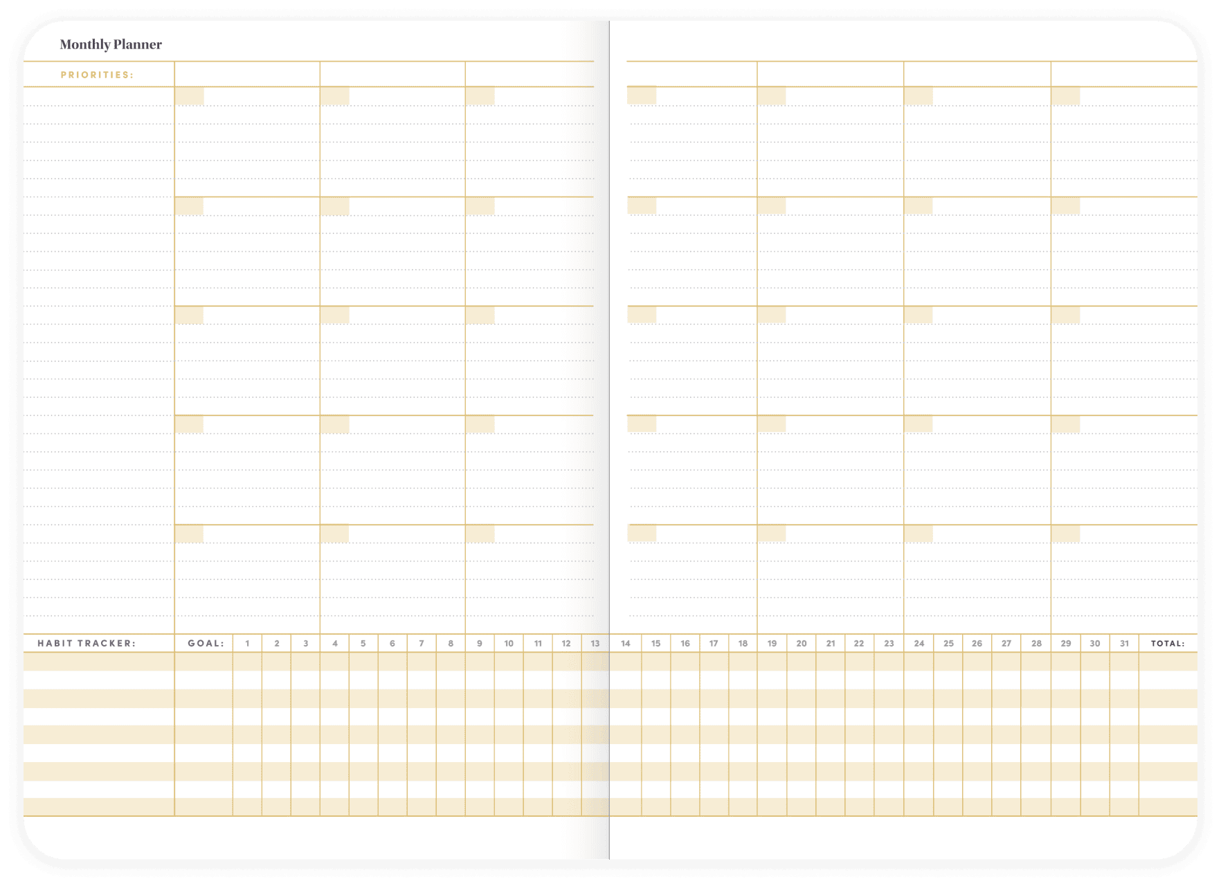
Task: Click the GOAL: column header
Action: coord(206,643)
